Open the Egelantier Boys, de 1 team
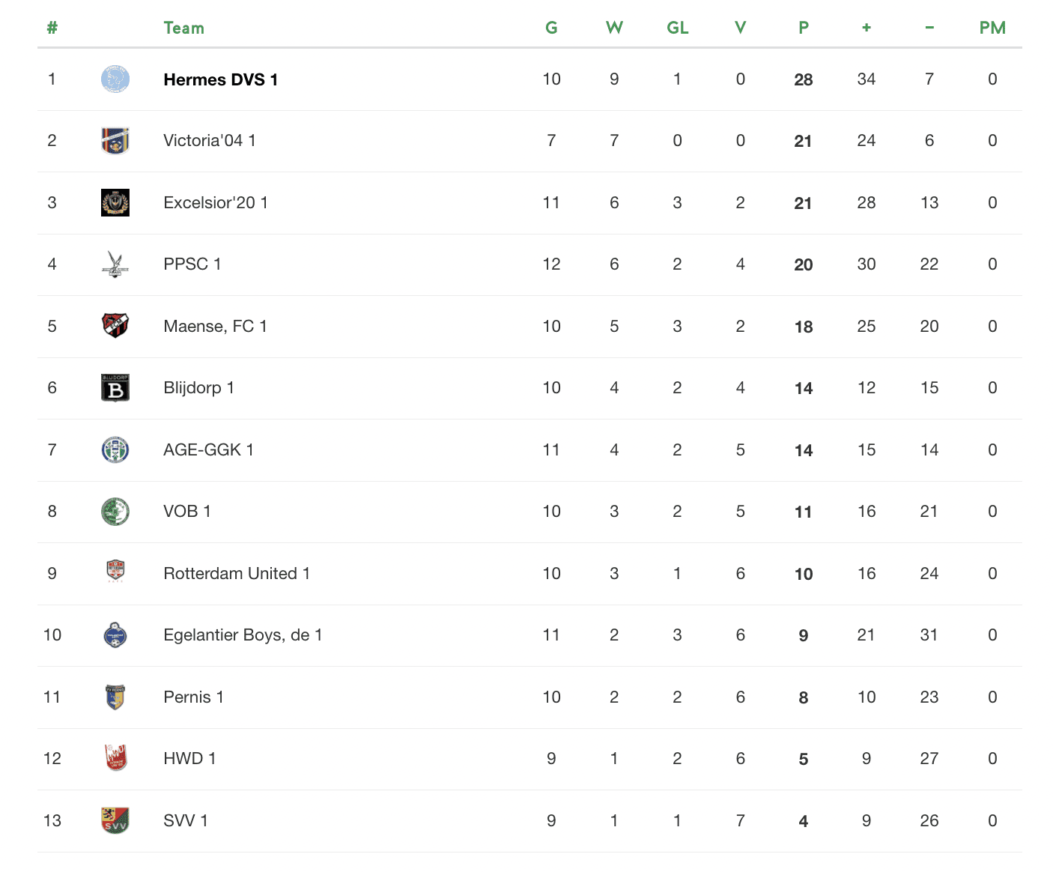 point(243,635)
